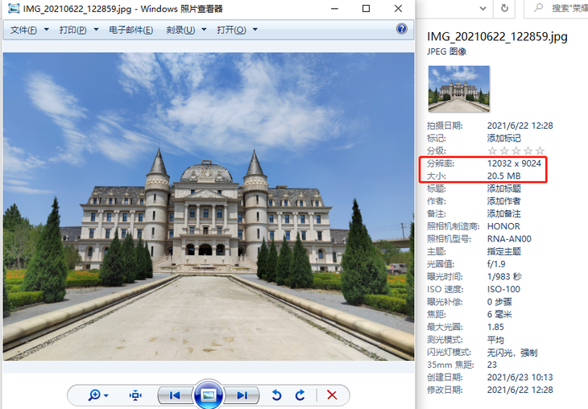Open the 打开(O) menu
Screen dimensions: 588x409
click(x=237, y=30)
